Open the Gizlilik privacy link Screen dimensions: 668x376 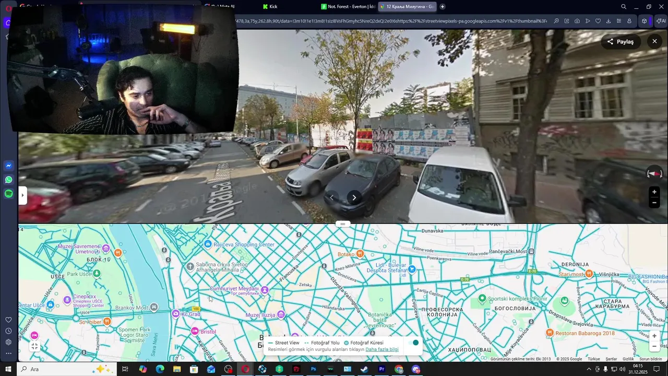click(628, 359)
